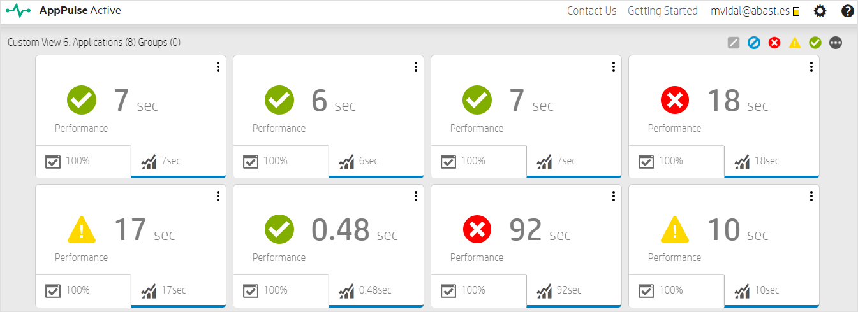Toggle the yellow warning status filter

tap(795, 43)
